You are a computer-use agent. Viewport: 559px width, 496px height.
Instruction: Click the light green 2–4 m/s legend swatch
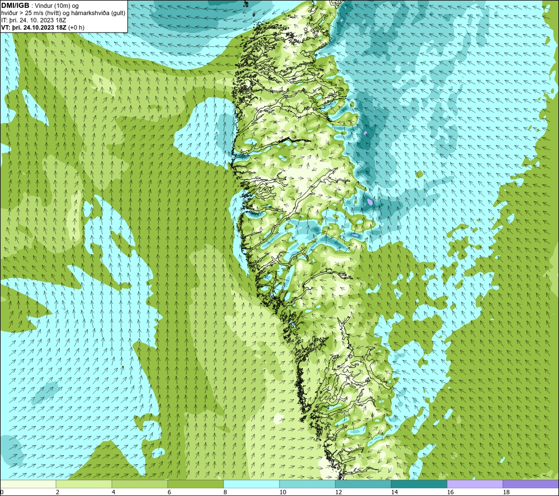tap(84, 484)
